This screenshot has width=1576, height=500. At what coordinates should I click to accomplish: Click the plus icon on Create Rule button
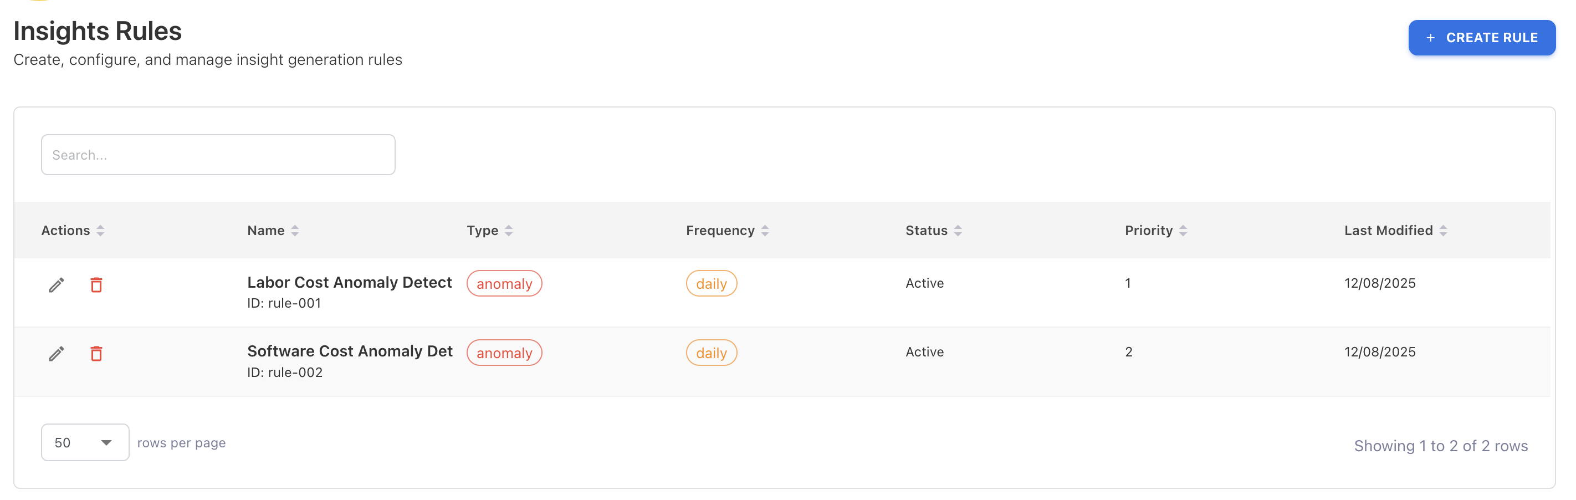point(1430,37)
